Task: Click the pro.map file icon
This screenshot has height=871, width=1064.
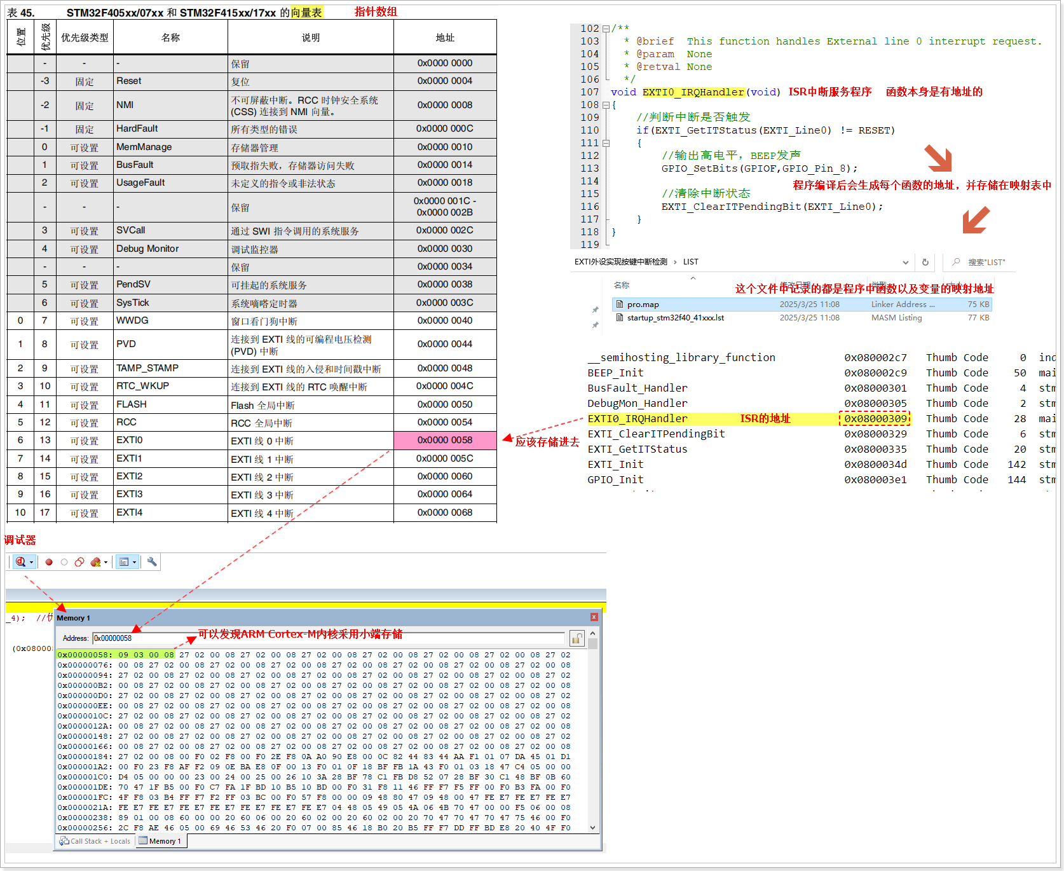Action: click(620, 305)
